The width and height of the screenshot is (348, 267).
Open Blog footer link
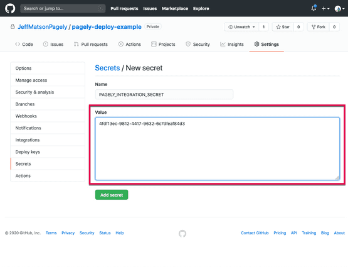[x=325, y=233]
